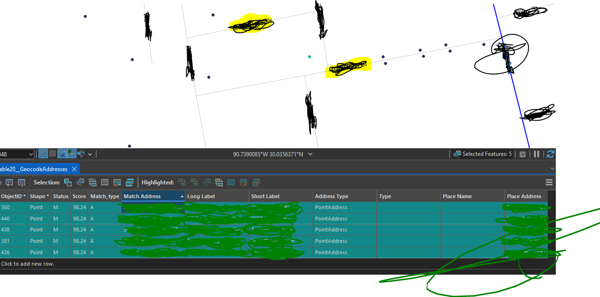Select row with ObjectID 438
This screenshot has height=297, width=600.
coord(274,230)
